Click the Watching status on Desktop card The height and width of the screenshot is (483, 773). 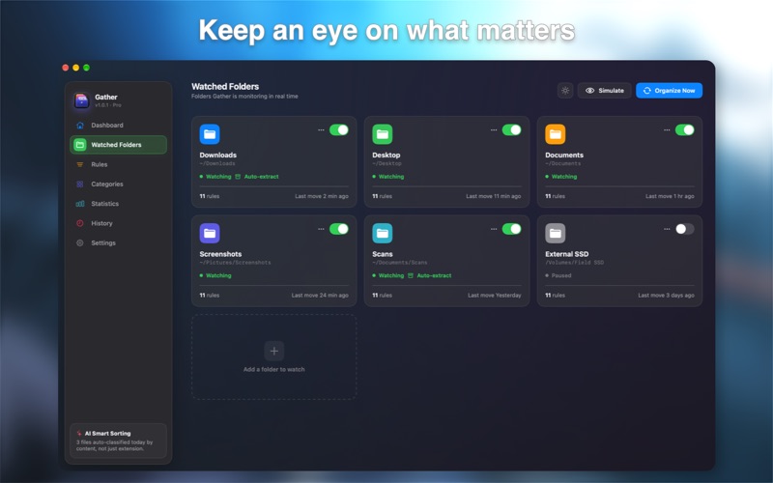[388, 177]
